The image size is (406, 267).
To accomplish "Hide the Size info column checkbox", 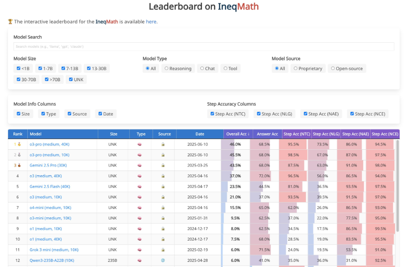I will click(19, 114).
